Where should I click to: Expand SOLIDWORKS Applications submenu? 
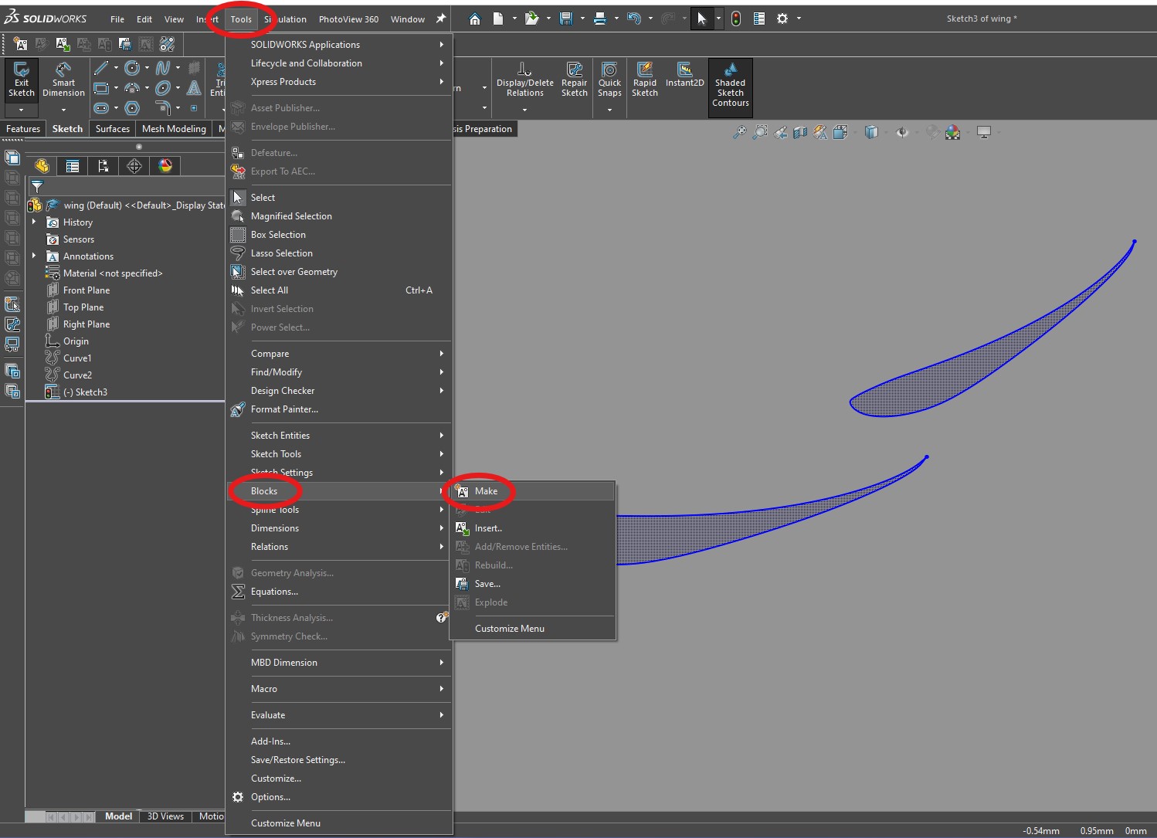point(338,45)
